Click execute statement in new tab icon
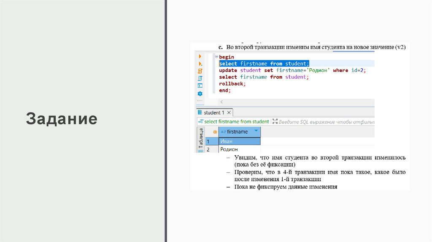 coord(200,64)
